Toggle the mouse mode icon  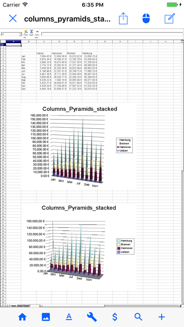click(x=146, y=18)
